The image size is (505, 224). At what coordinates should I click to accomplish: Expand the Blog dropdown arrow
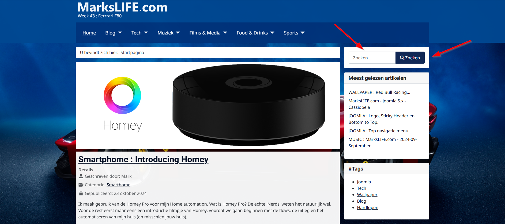pos(120,33)
